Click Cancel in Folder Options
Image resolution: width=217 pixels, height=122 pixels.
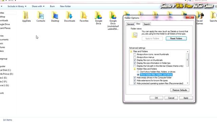[x=171, y=98]
